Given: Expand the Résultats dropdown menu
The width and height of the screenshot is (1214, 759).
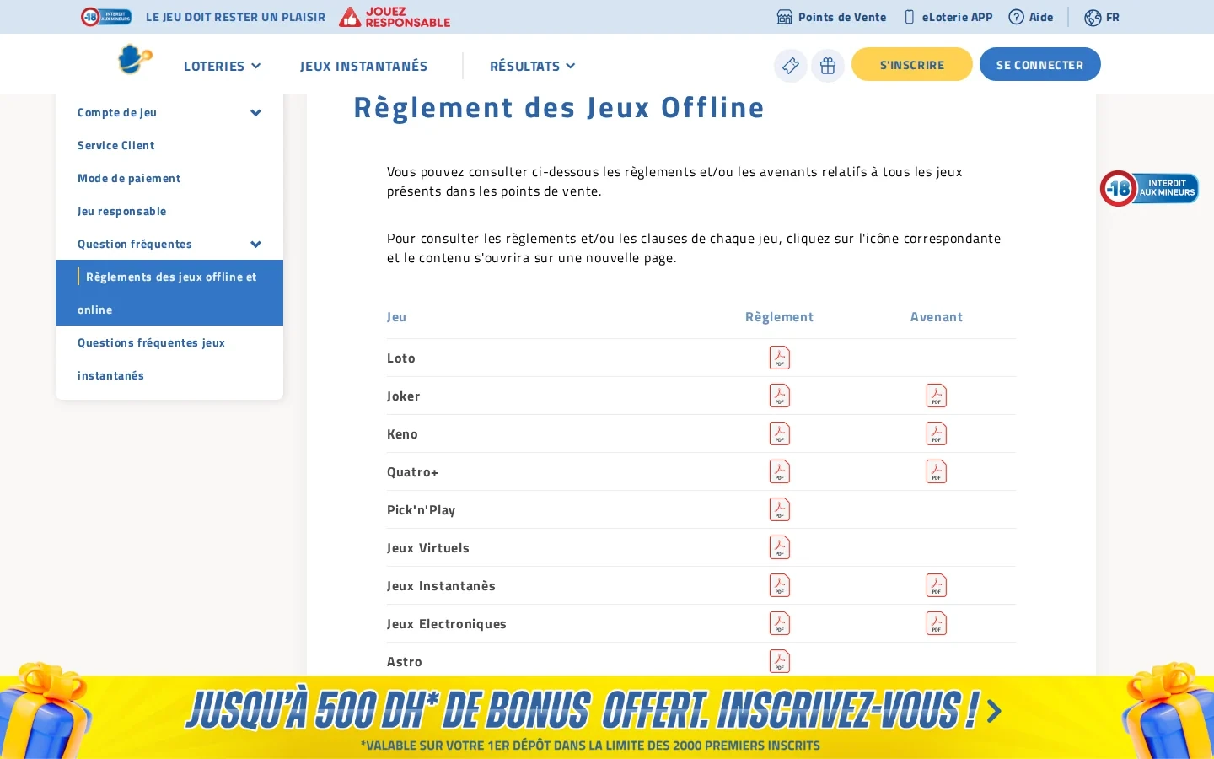Looking at the screenshot, I should [532, 66].
